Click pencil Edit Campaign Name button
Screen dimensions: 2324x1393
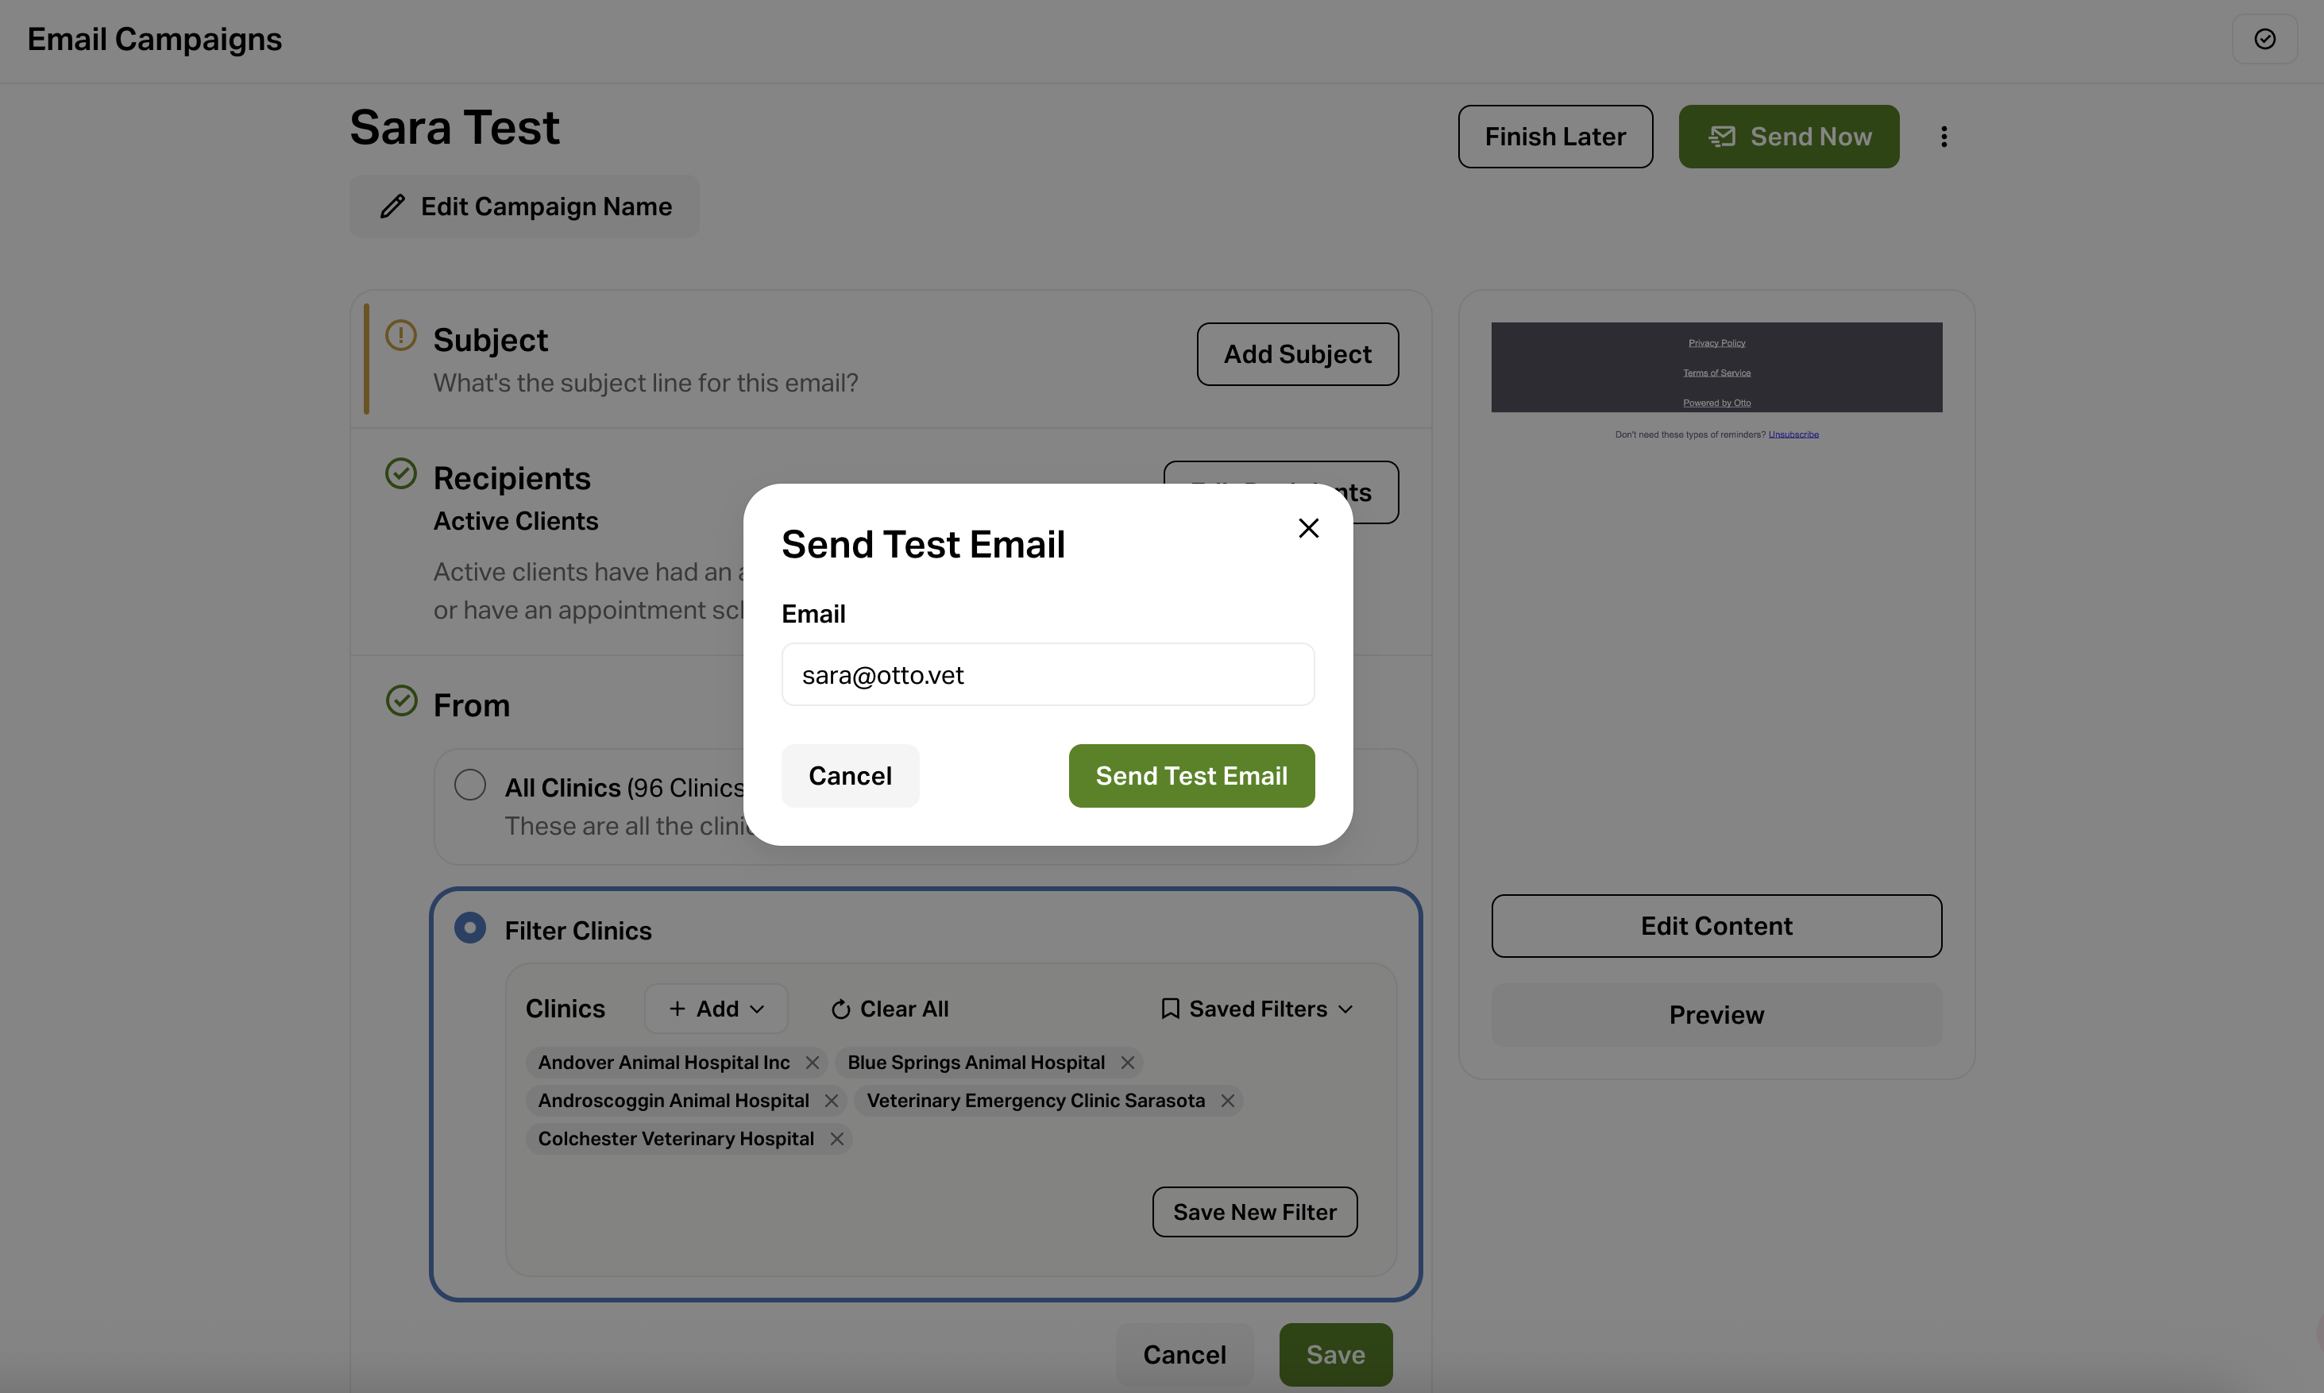point(525,206)
